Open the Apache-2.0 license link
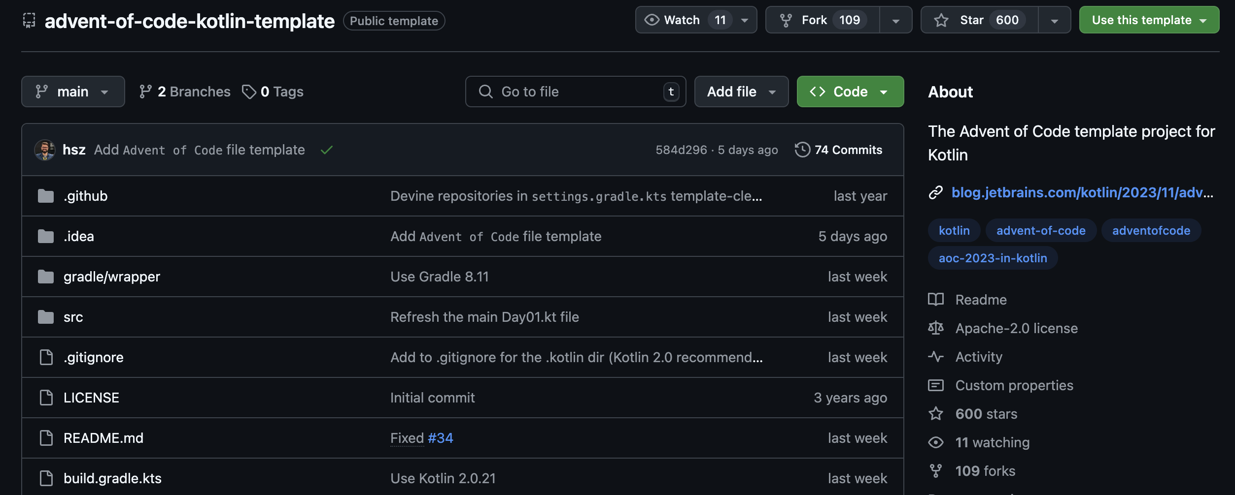This screenshot has width=1235, height=495. [1016, 328]
